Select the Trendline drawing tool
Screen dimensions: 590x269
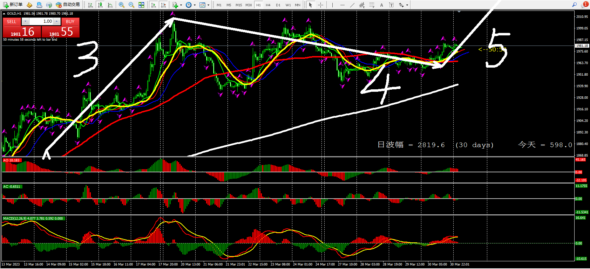pos(352,5)
